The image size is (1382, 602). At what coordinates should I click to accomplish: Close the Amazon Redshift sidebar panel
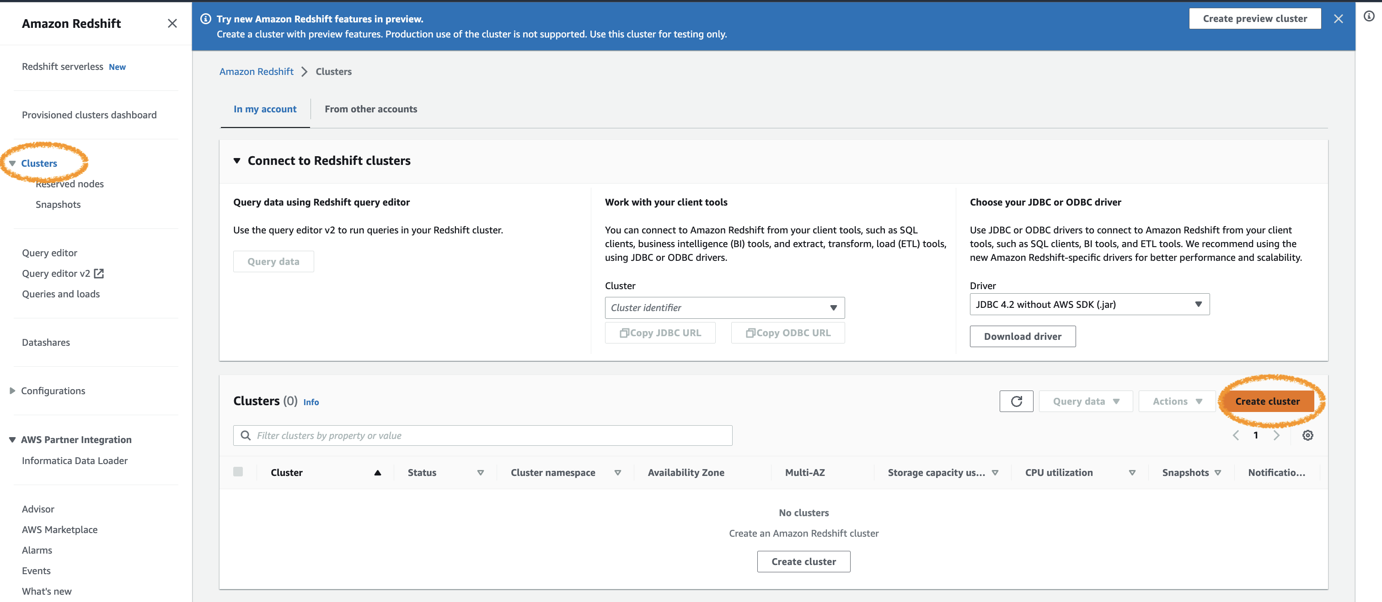click(171, 23)
